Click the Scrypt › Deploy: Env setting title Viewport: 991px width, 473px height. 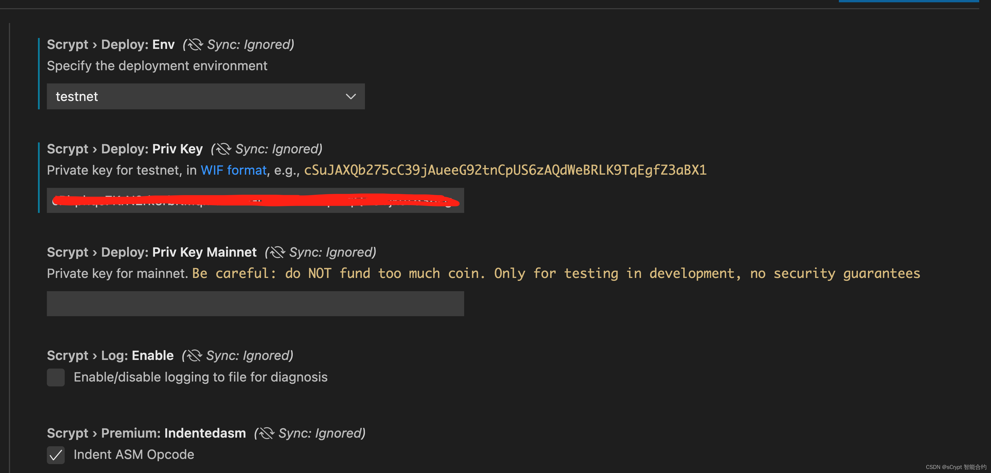coord(111,44)
